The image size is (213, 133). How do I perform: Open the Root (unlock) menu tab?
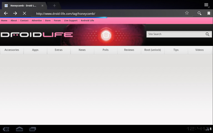point(153,50)
